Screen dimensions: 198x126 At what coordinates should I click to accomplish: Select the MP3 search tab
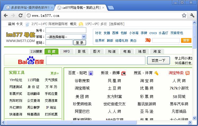point(66,52)
